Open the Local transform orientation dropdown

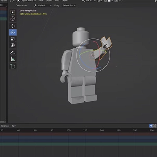coord(89,1)
